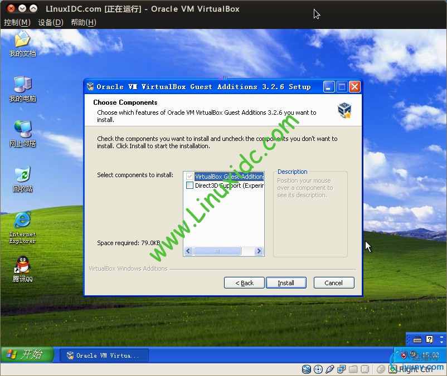Click the security shield tray icon
This screenshot has height=376, width=447.
[404, 355]
